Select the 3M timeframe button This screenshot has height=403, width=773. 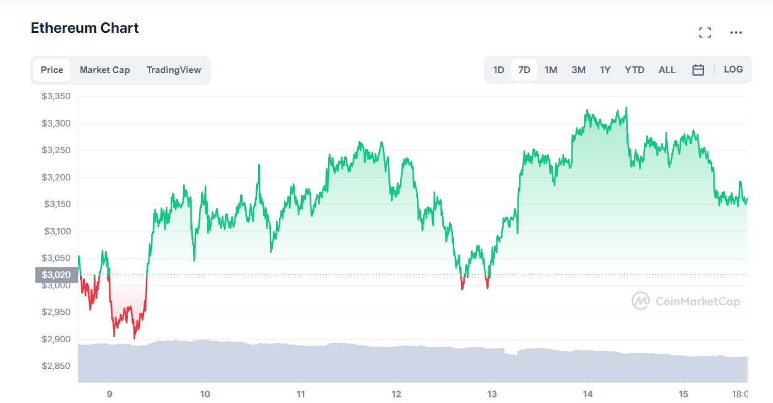[x=578, y=69]
